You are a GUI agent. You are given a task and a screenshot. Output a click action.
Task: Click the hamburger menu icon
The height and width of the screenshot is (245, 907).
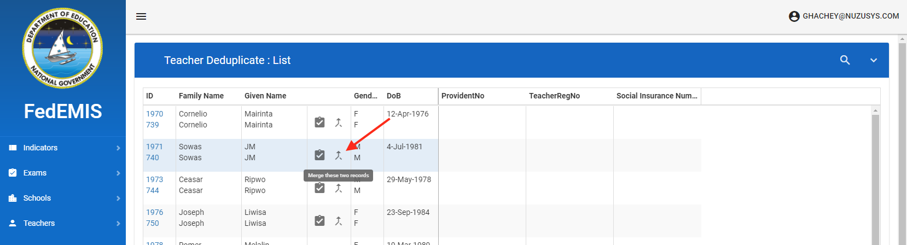click(x=141, y=16)
